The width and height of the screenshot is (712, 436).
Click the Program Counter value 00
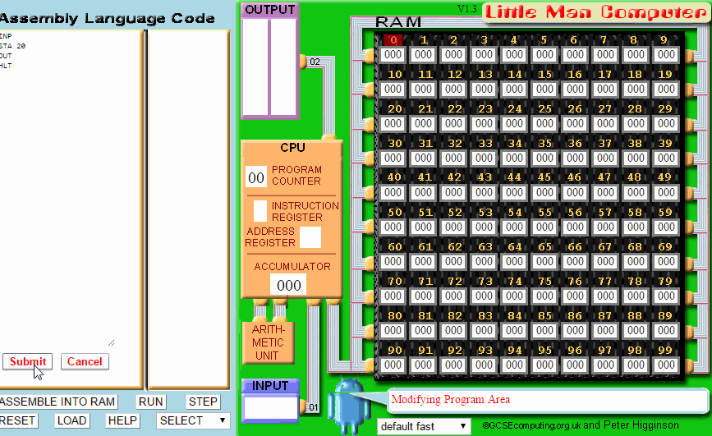click(x=256, y=177)
